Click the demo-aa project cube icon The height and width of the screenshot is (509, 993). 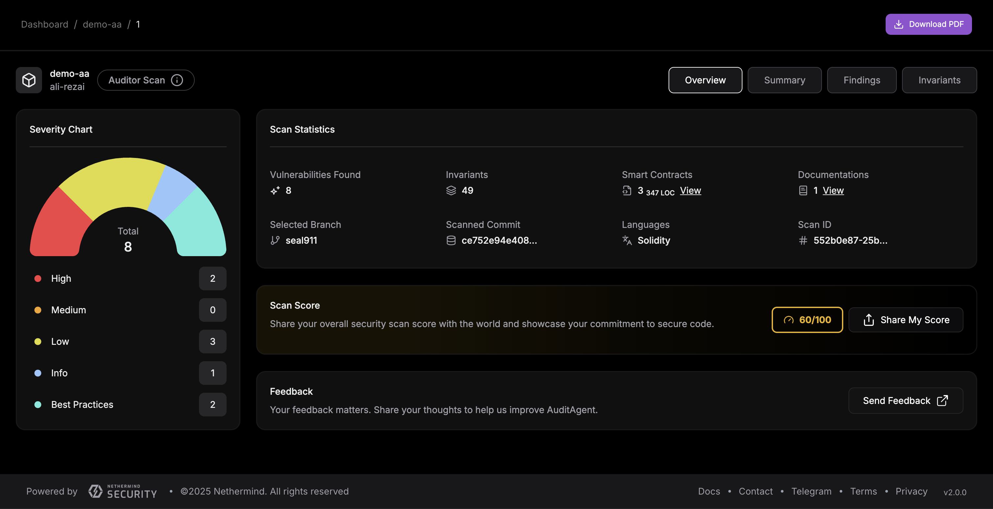[29, 80]
